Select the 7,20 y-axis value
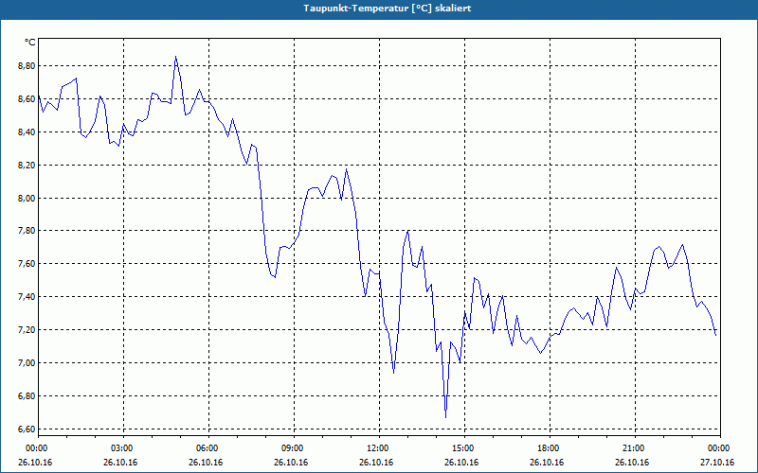The image size is (758, 473). [27, 330]
